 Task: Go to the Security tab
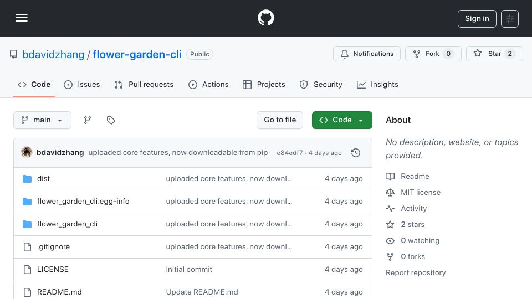pos(321,84)
